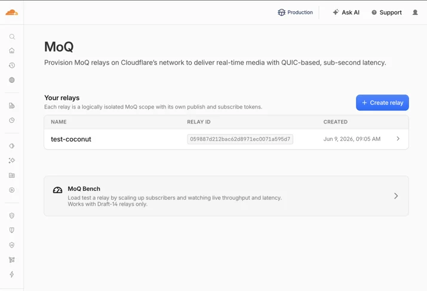Click the RELAY ID column header
Image resolution: width=427 pixels, height=291 pixels.
click(x=198, y=122)
